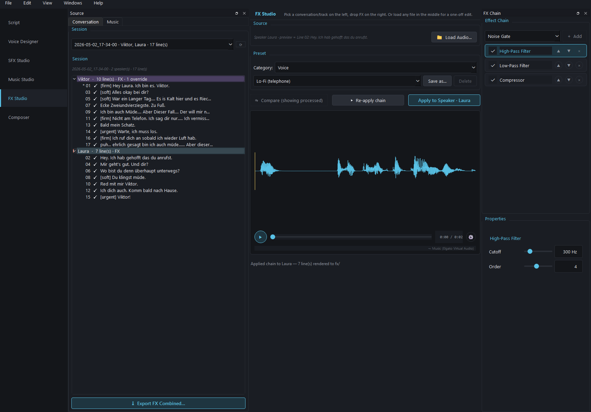Collapse Viktor speaker group
591x412 pixels.
click(74, 79)
